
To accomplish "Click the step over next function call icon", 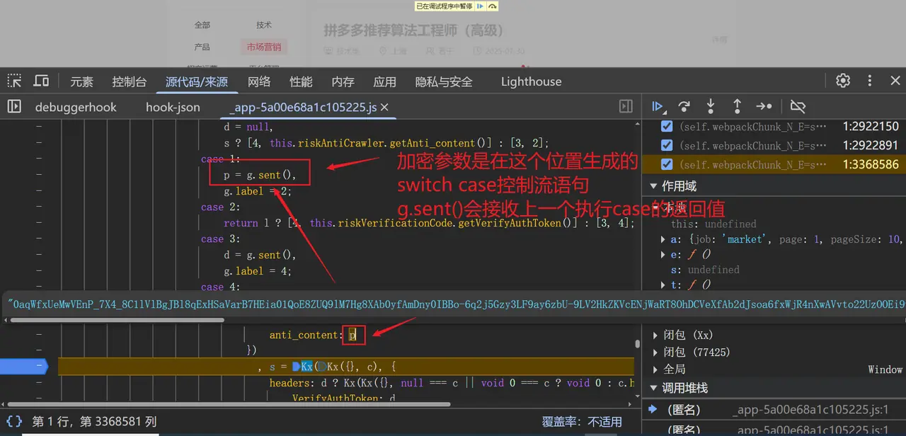I will click(x=684, y=106).
